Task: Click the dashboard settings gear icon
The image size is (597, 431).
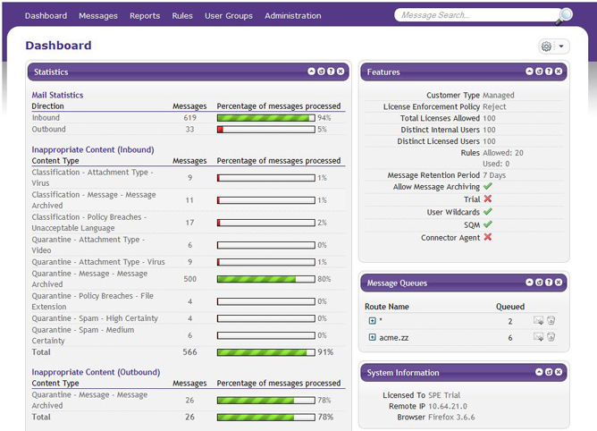Action: [546, 46]
